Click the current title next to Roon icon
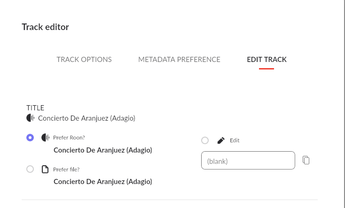The height and width of the screenshot is (208, 345). tap(86, 118)
